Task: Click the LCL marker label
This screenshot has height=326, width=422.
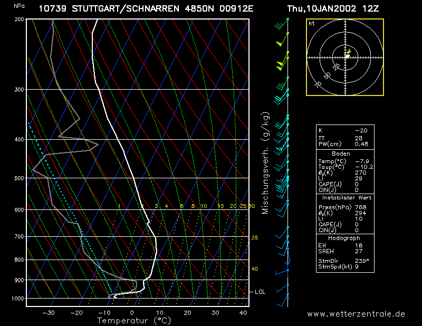Action: [x=260, y=292]
